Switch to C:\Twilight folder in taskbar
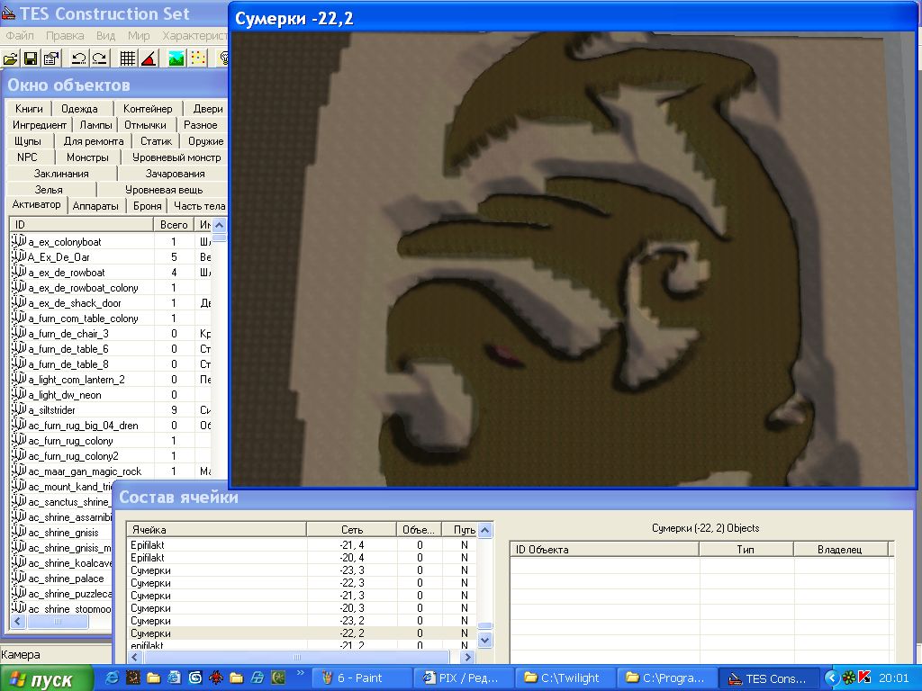922x691 pixels. click(565, 678)
